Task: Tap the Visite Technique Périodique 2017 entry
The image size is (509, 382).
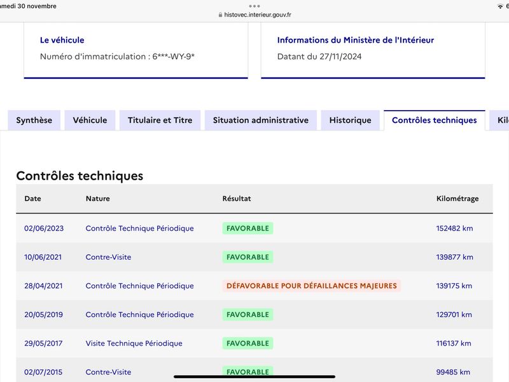Action: (x=134, y=343)
